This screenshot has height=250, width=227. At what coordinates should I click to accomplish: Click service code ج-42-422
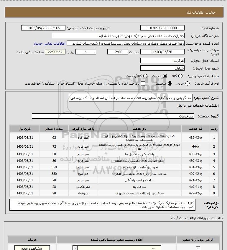point(195,193)
